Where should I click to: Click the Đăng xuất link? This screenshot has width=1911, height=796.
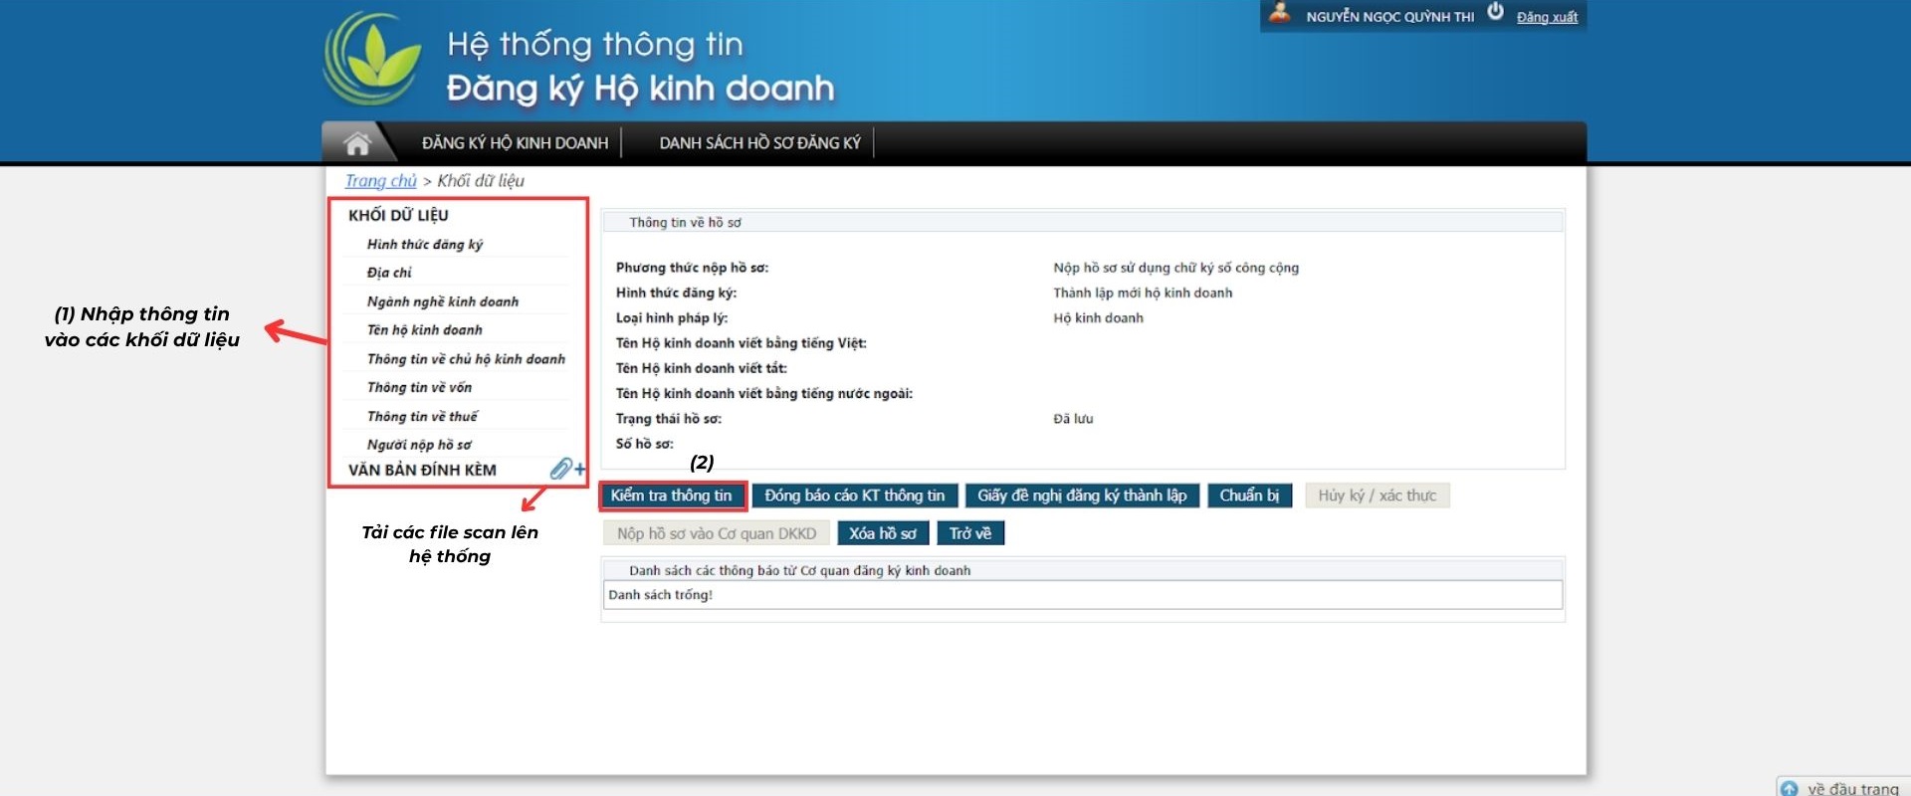pos(1547,17)
